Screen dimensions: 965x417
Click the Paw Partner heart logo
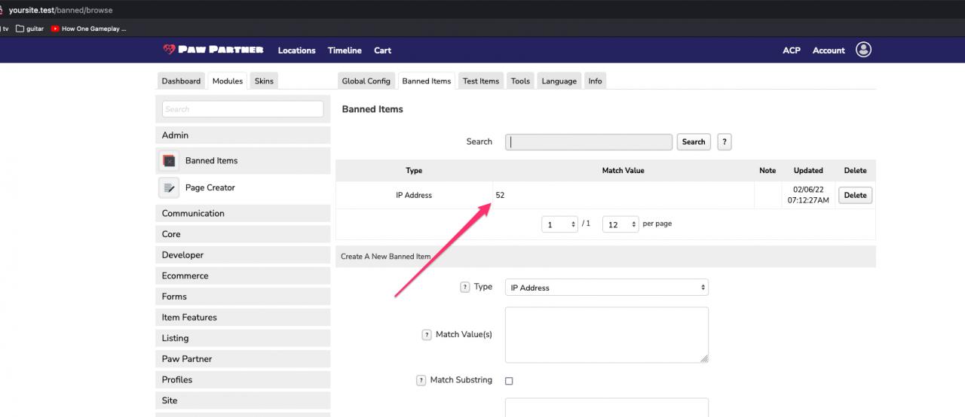point(169,50)
